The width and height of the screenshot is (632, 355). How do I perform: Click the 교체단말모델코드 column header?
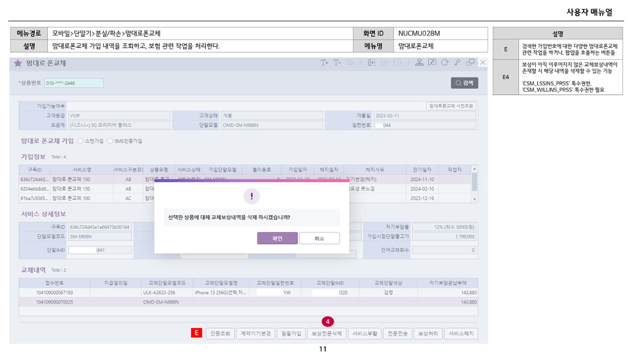[167, 282]
